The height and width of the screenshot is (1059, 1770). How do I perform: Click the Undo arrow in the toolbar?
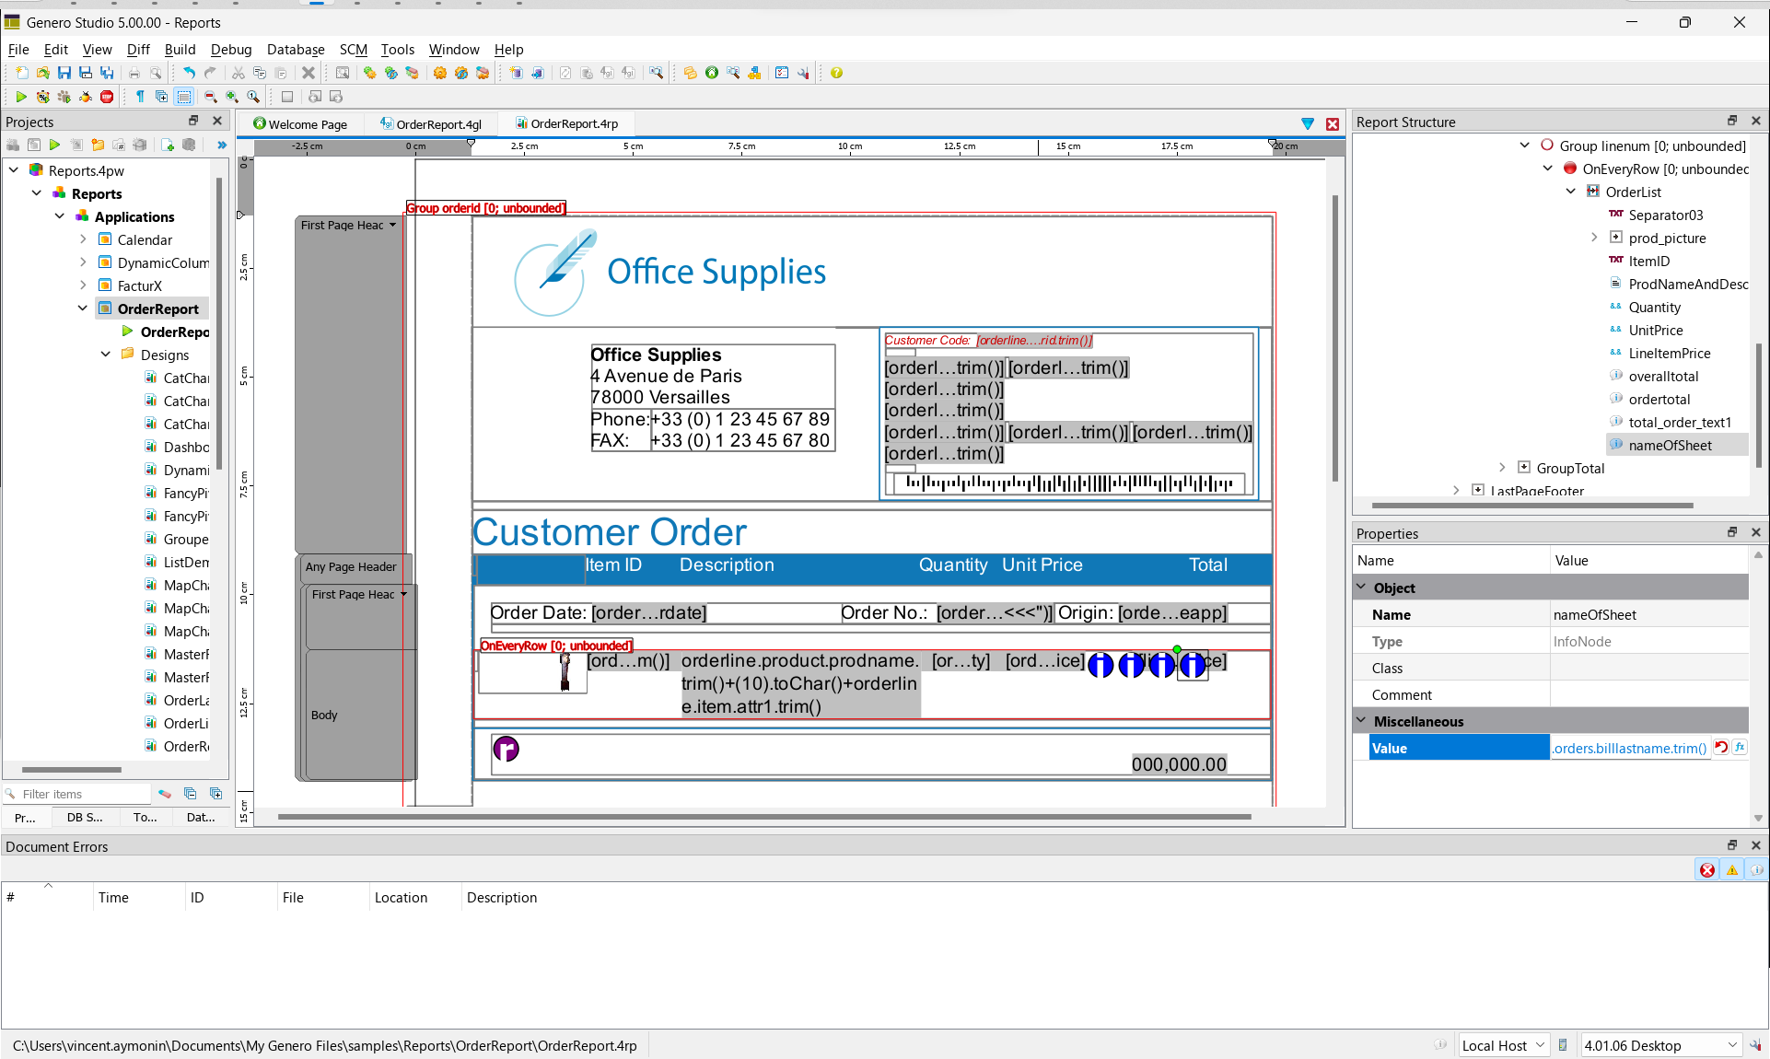(x=188, y=73)
